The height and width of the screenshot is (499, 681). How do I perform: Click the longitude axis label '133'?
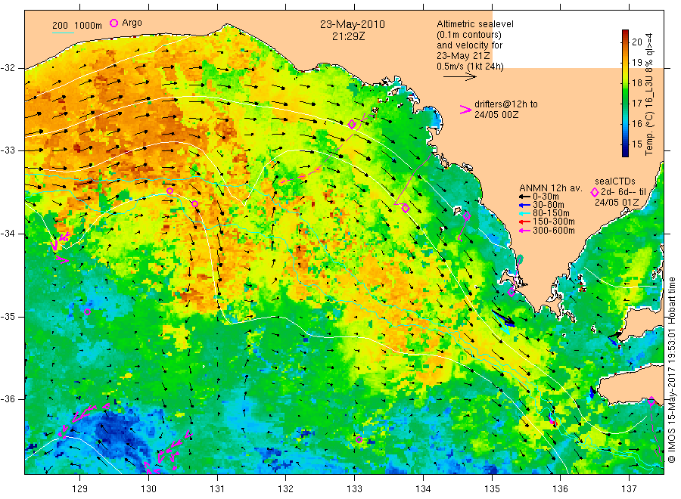point(354,489)
